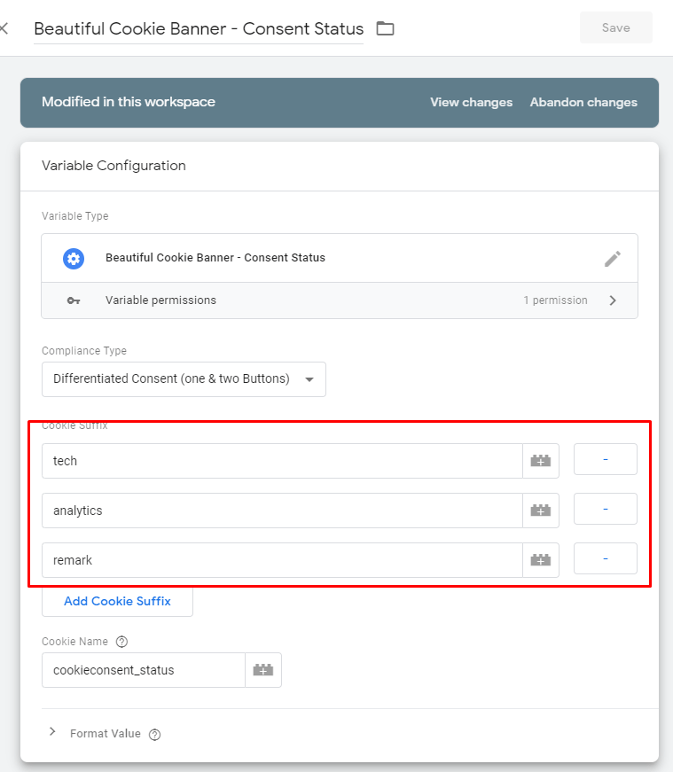
Task: Click the insert-variable icon next to analytics field
Action: (541, 511)
